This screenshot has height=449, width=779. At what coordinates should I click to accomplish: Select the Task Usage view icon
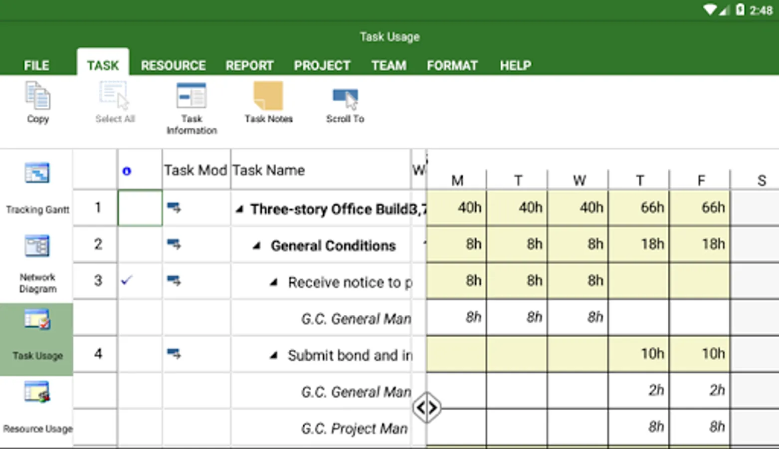[x=37, y=320]
